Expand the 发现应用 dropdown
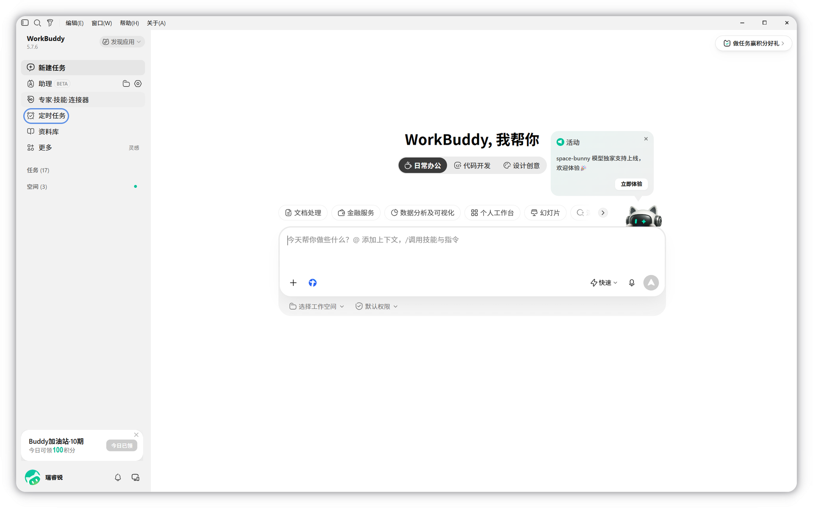 tap(122, 42)
